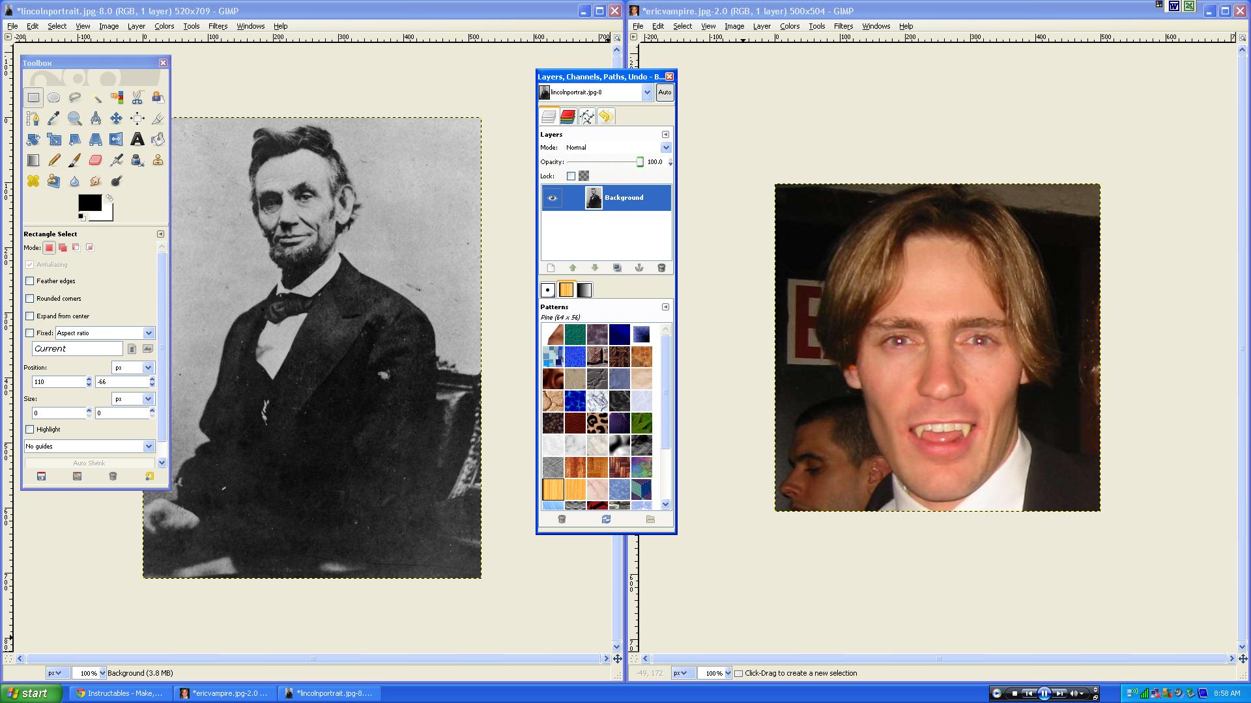Click the Auto Shrink button
Viewport: 1251px width, 703px height.
tap(89, 463)
